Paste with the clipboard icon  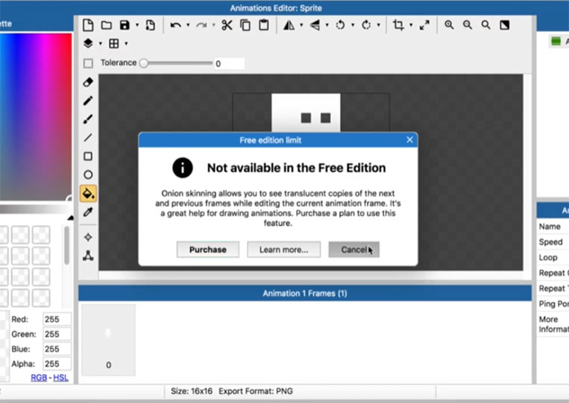click(264, 25)
